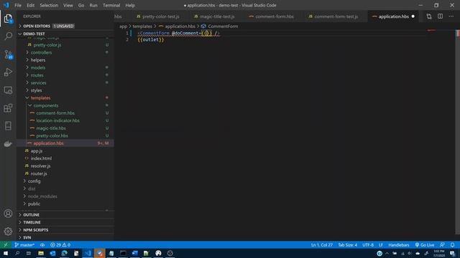460x258 pixels.
Task: Open More Actions ellipsis in editor toolbar
Action: 451,16
